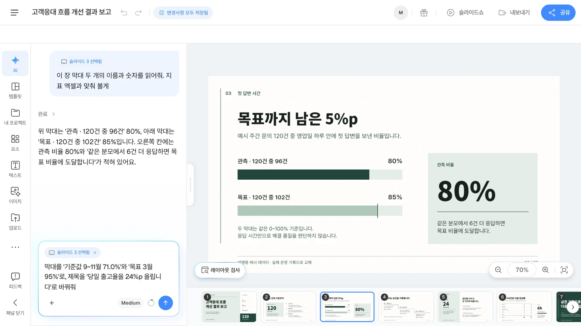Image resolution: width=581 pixels, height=326 pixels.
Task: Open the 피드백 feedback icon
Action: pos(15,280)
